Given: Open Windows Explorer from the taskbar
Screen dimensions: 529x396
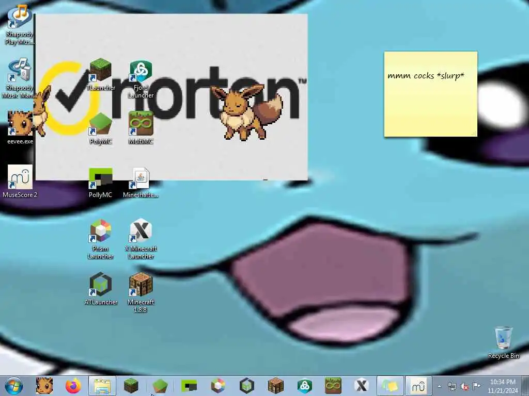Looking at the screenshot, I should tap(102, 386).
